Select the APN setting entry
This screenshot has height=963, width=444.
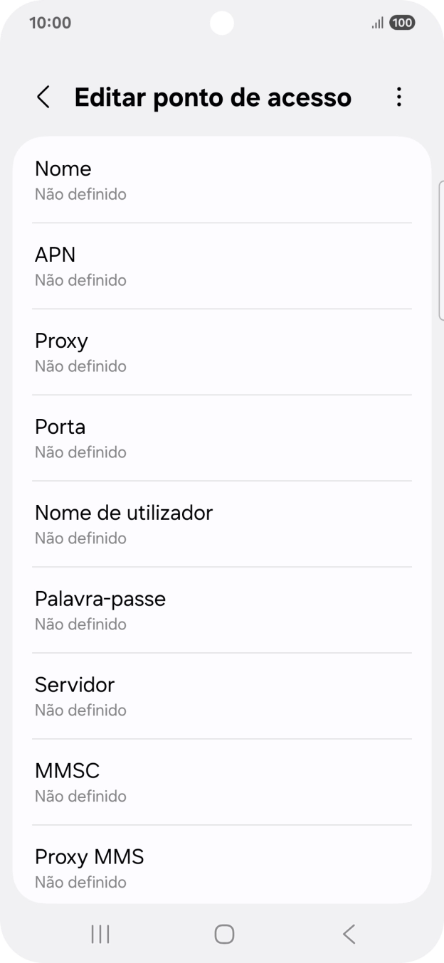point(222,265)
